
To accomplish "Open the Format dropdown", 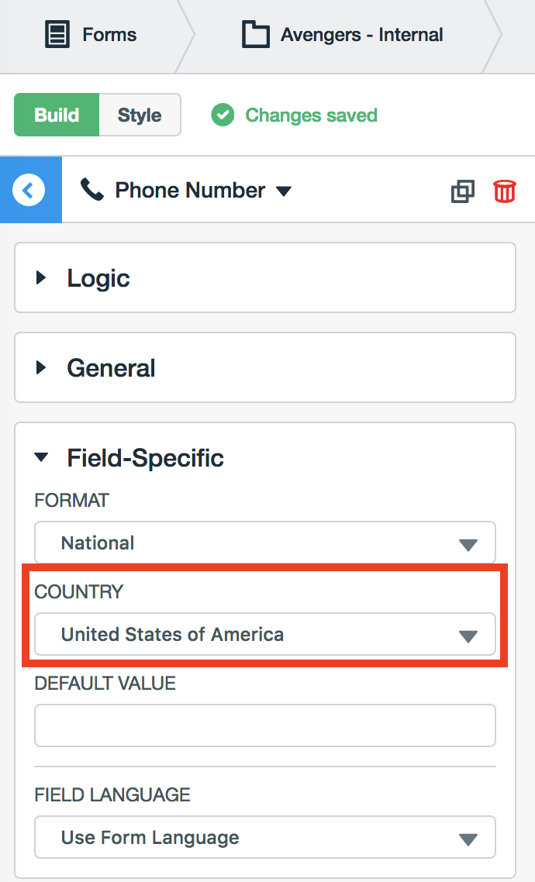I will pyautogui.click(x=264, y=543).
